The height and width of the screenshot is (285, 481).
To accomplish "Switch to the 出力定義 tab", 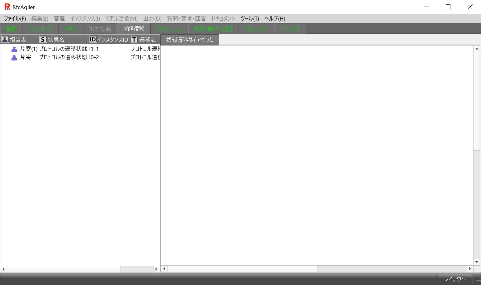I will point(100,29).
